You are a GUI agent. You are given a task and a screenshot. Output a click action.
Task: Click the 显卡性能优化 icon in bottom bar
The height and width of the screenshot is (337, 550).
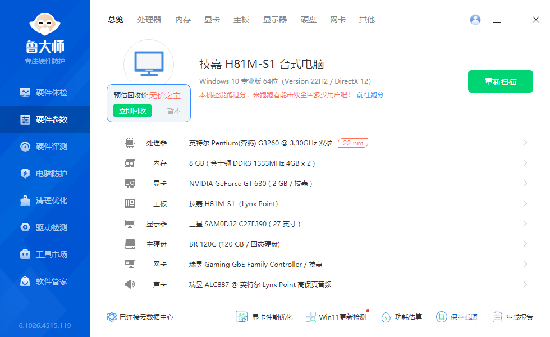click(x=242, y=317)
